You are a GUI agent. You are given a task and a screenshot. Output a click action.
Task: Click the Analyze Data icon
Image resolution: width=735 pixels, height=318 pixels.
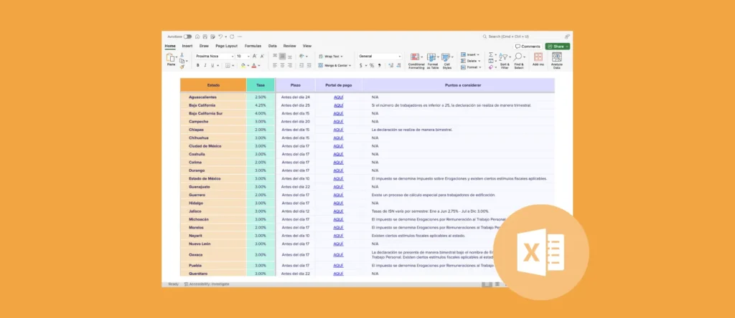557,59
